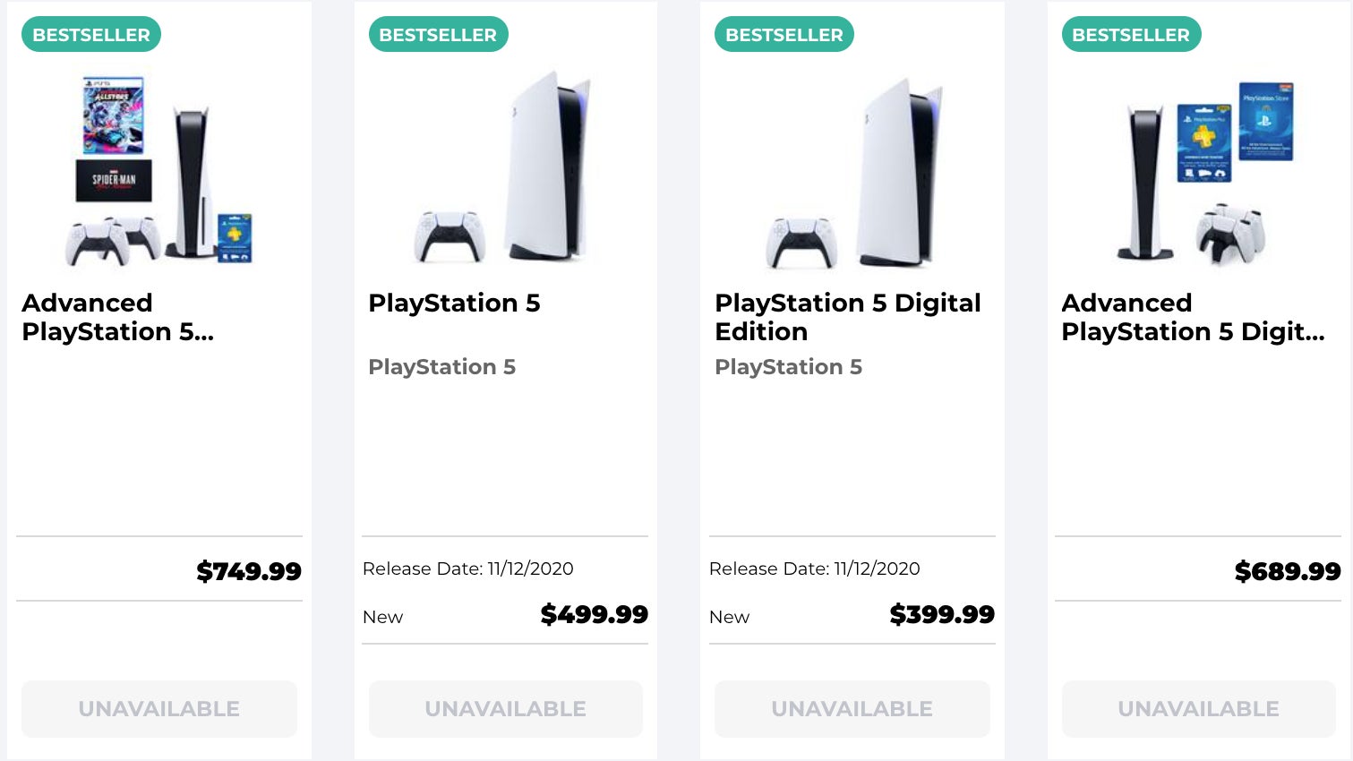1353x761 pixels.
Task: Open the PlayStation 5 product title link
Action: 454,303
